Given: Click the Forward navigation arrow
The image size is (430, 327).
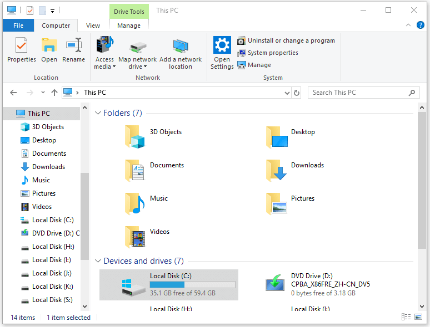Looking at the screenshot, I should (x=30, y=93).
